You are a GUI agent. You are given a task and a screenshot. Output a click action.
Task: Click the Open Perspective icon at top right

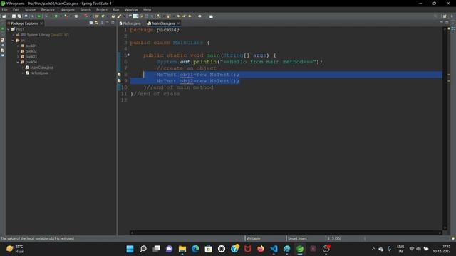pyautogui.click(x=445, y=16)
